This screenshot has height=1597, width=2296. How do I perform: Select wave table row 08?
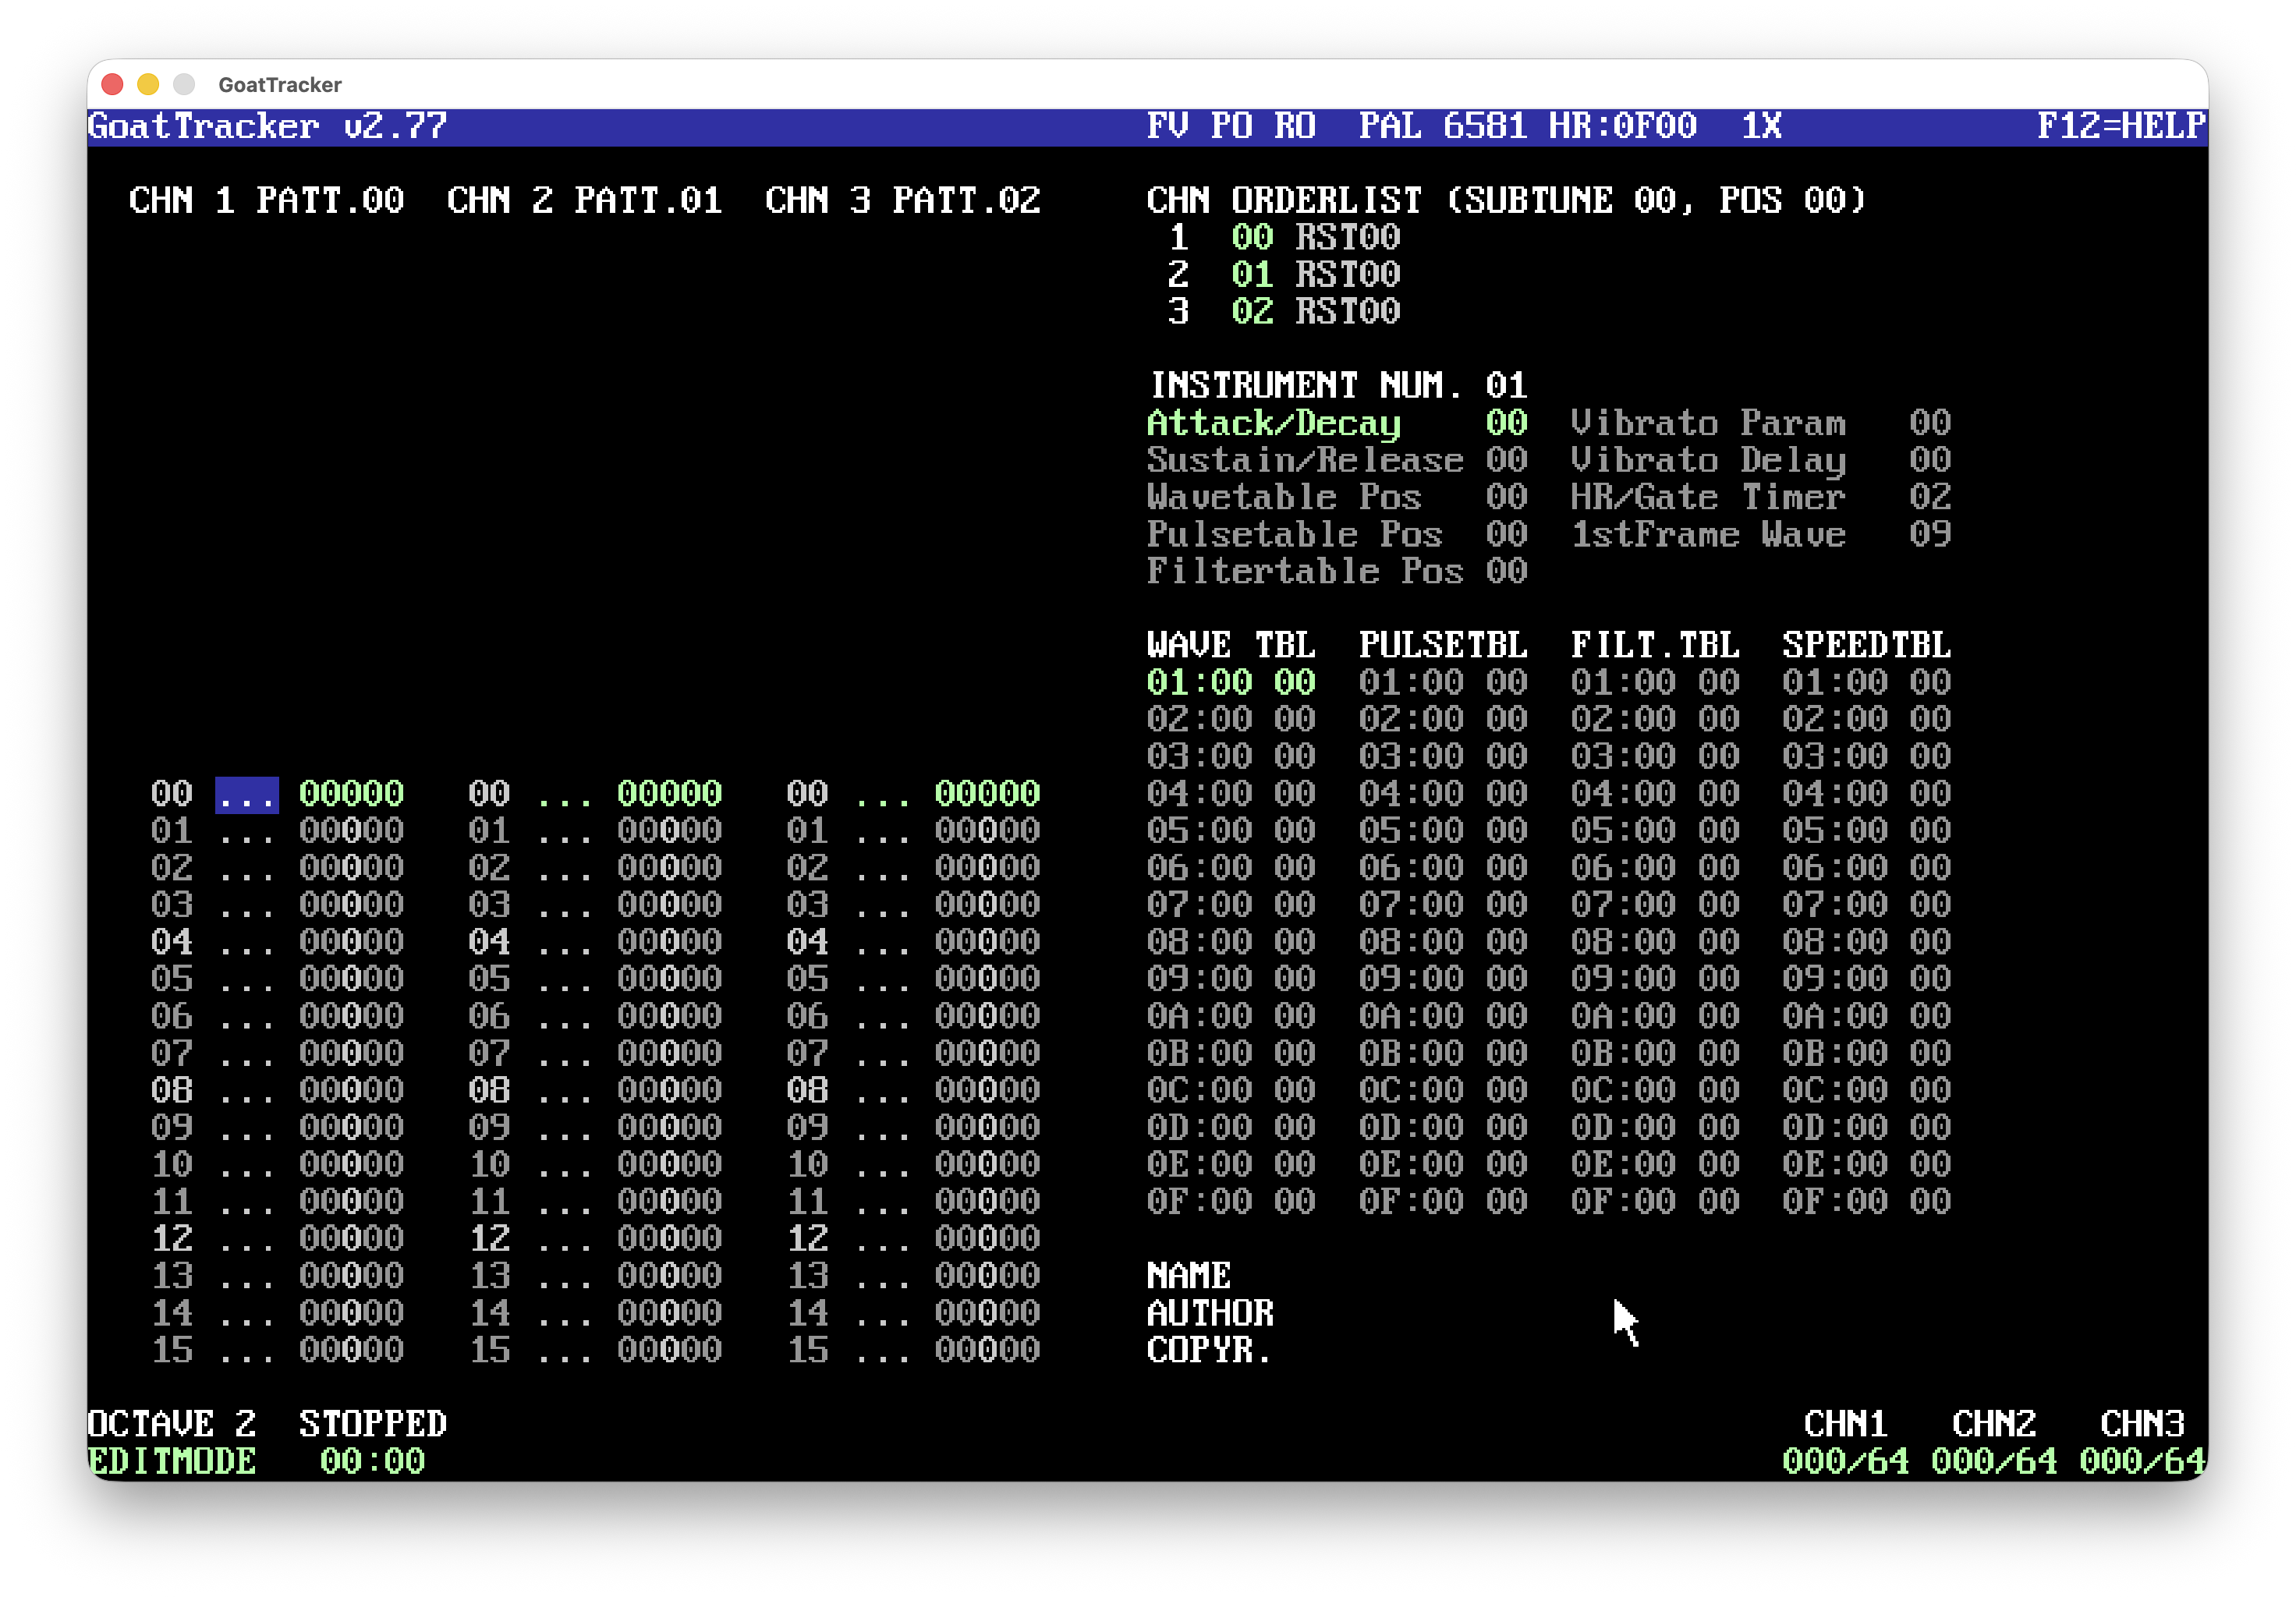tap(1231, 942)
